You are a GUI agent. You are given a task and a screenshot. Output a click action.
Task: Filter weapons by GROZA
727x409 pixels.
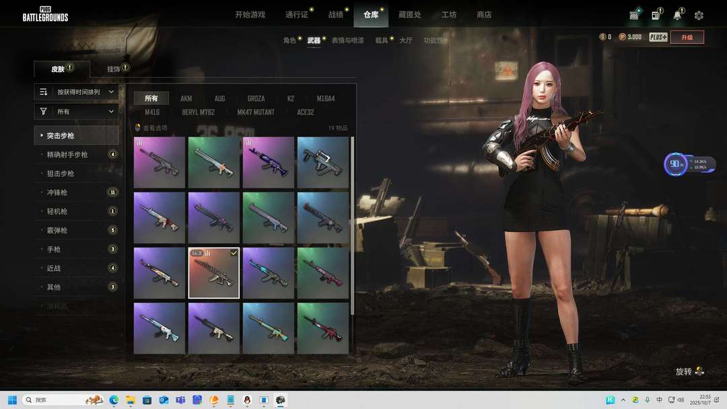pos(256,98)
